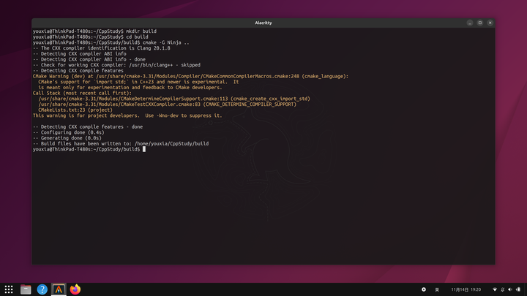Open the Files manager from the taskbar
Screen dimensions: 527x296
point(26,289)
